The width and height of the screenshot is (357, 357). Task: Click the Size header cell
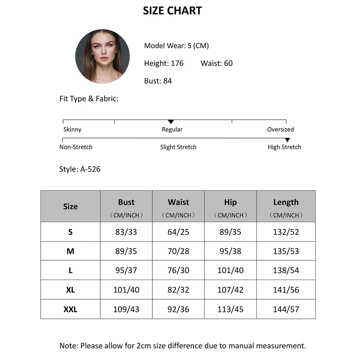pyautogui.click(x=71, y=206)
